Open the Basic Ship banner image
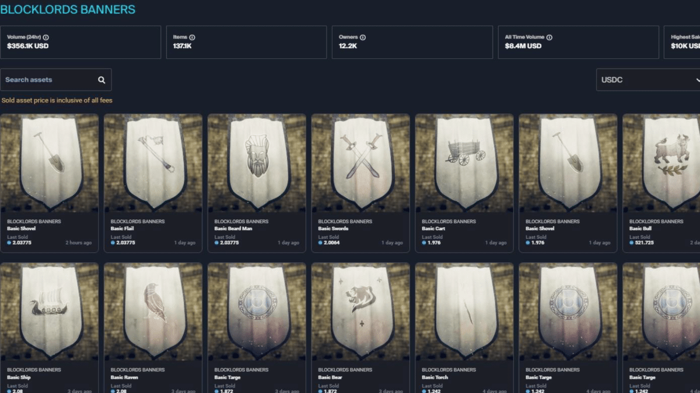Screen dimensions: 700x393 49,311
